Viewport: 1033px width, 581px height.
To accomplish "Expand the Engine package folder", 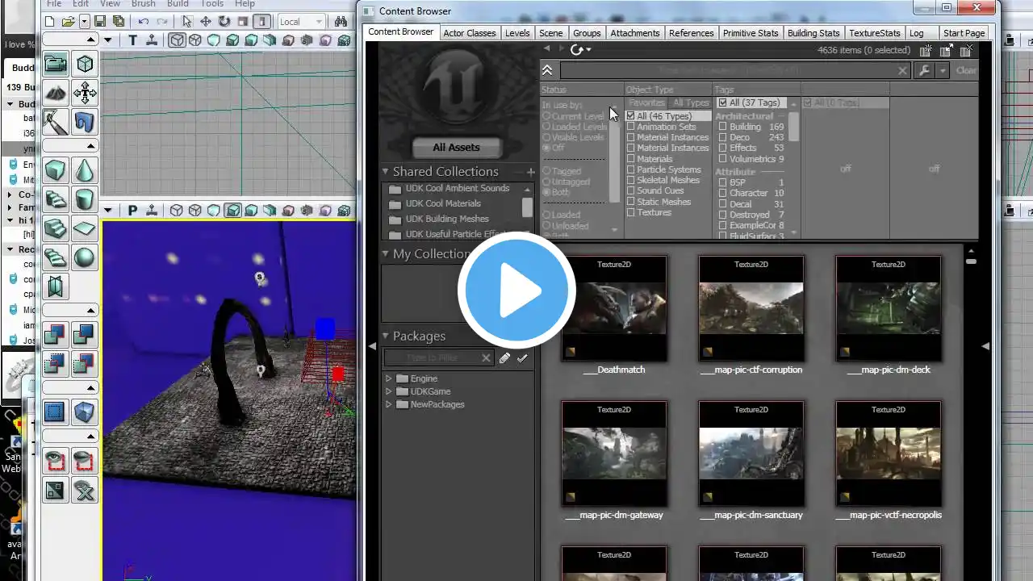I will click(x=389, y=378).
